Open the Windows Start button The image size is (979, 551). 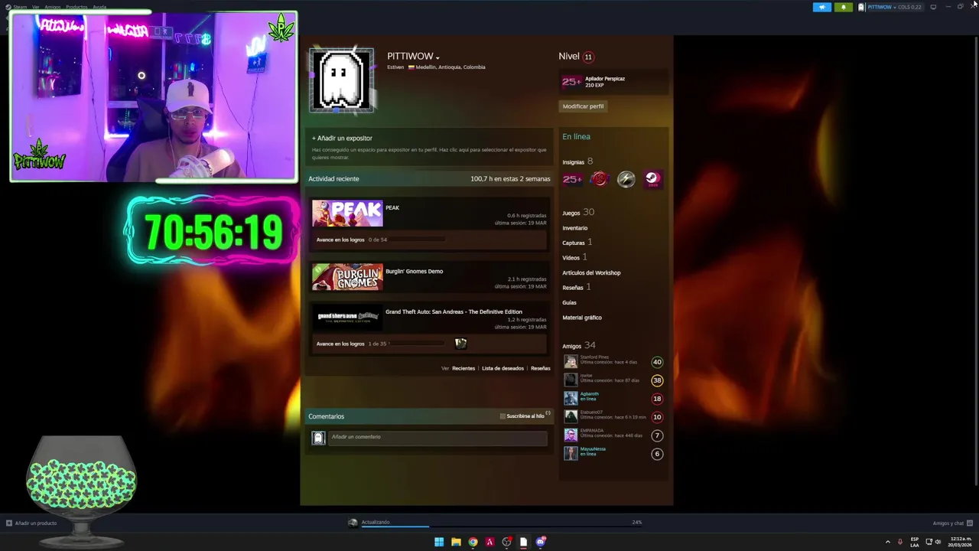pyautogui.click(x=439, y=542)
